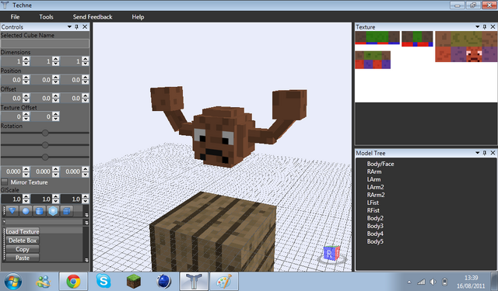Image resolution: width=498 pixels, height=291 pixels.
Task: Close the Model Tree panel
Action: 493,153
